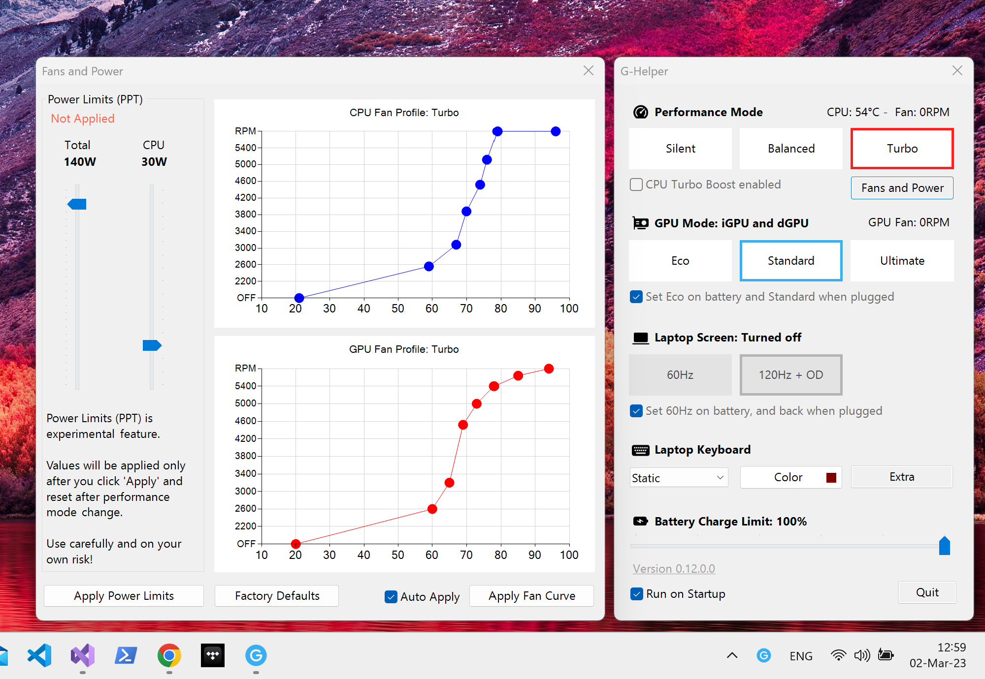Expand the Static keyboard mode dropdown
This screenshot has height=679, width=985.
point(679,478)
